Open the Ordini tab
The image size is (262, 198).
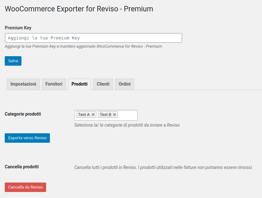[x=125, y=84]
